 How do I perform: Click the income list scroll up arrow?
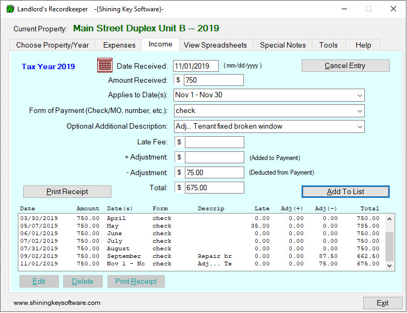click(389, 219)
